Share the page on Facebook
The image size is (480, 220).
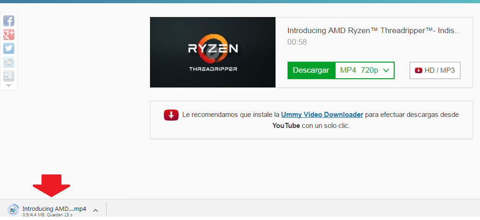(9, 21)
